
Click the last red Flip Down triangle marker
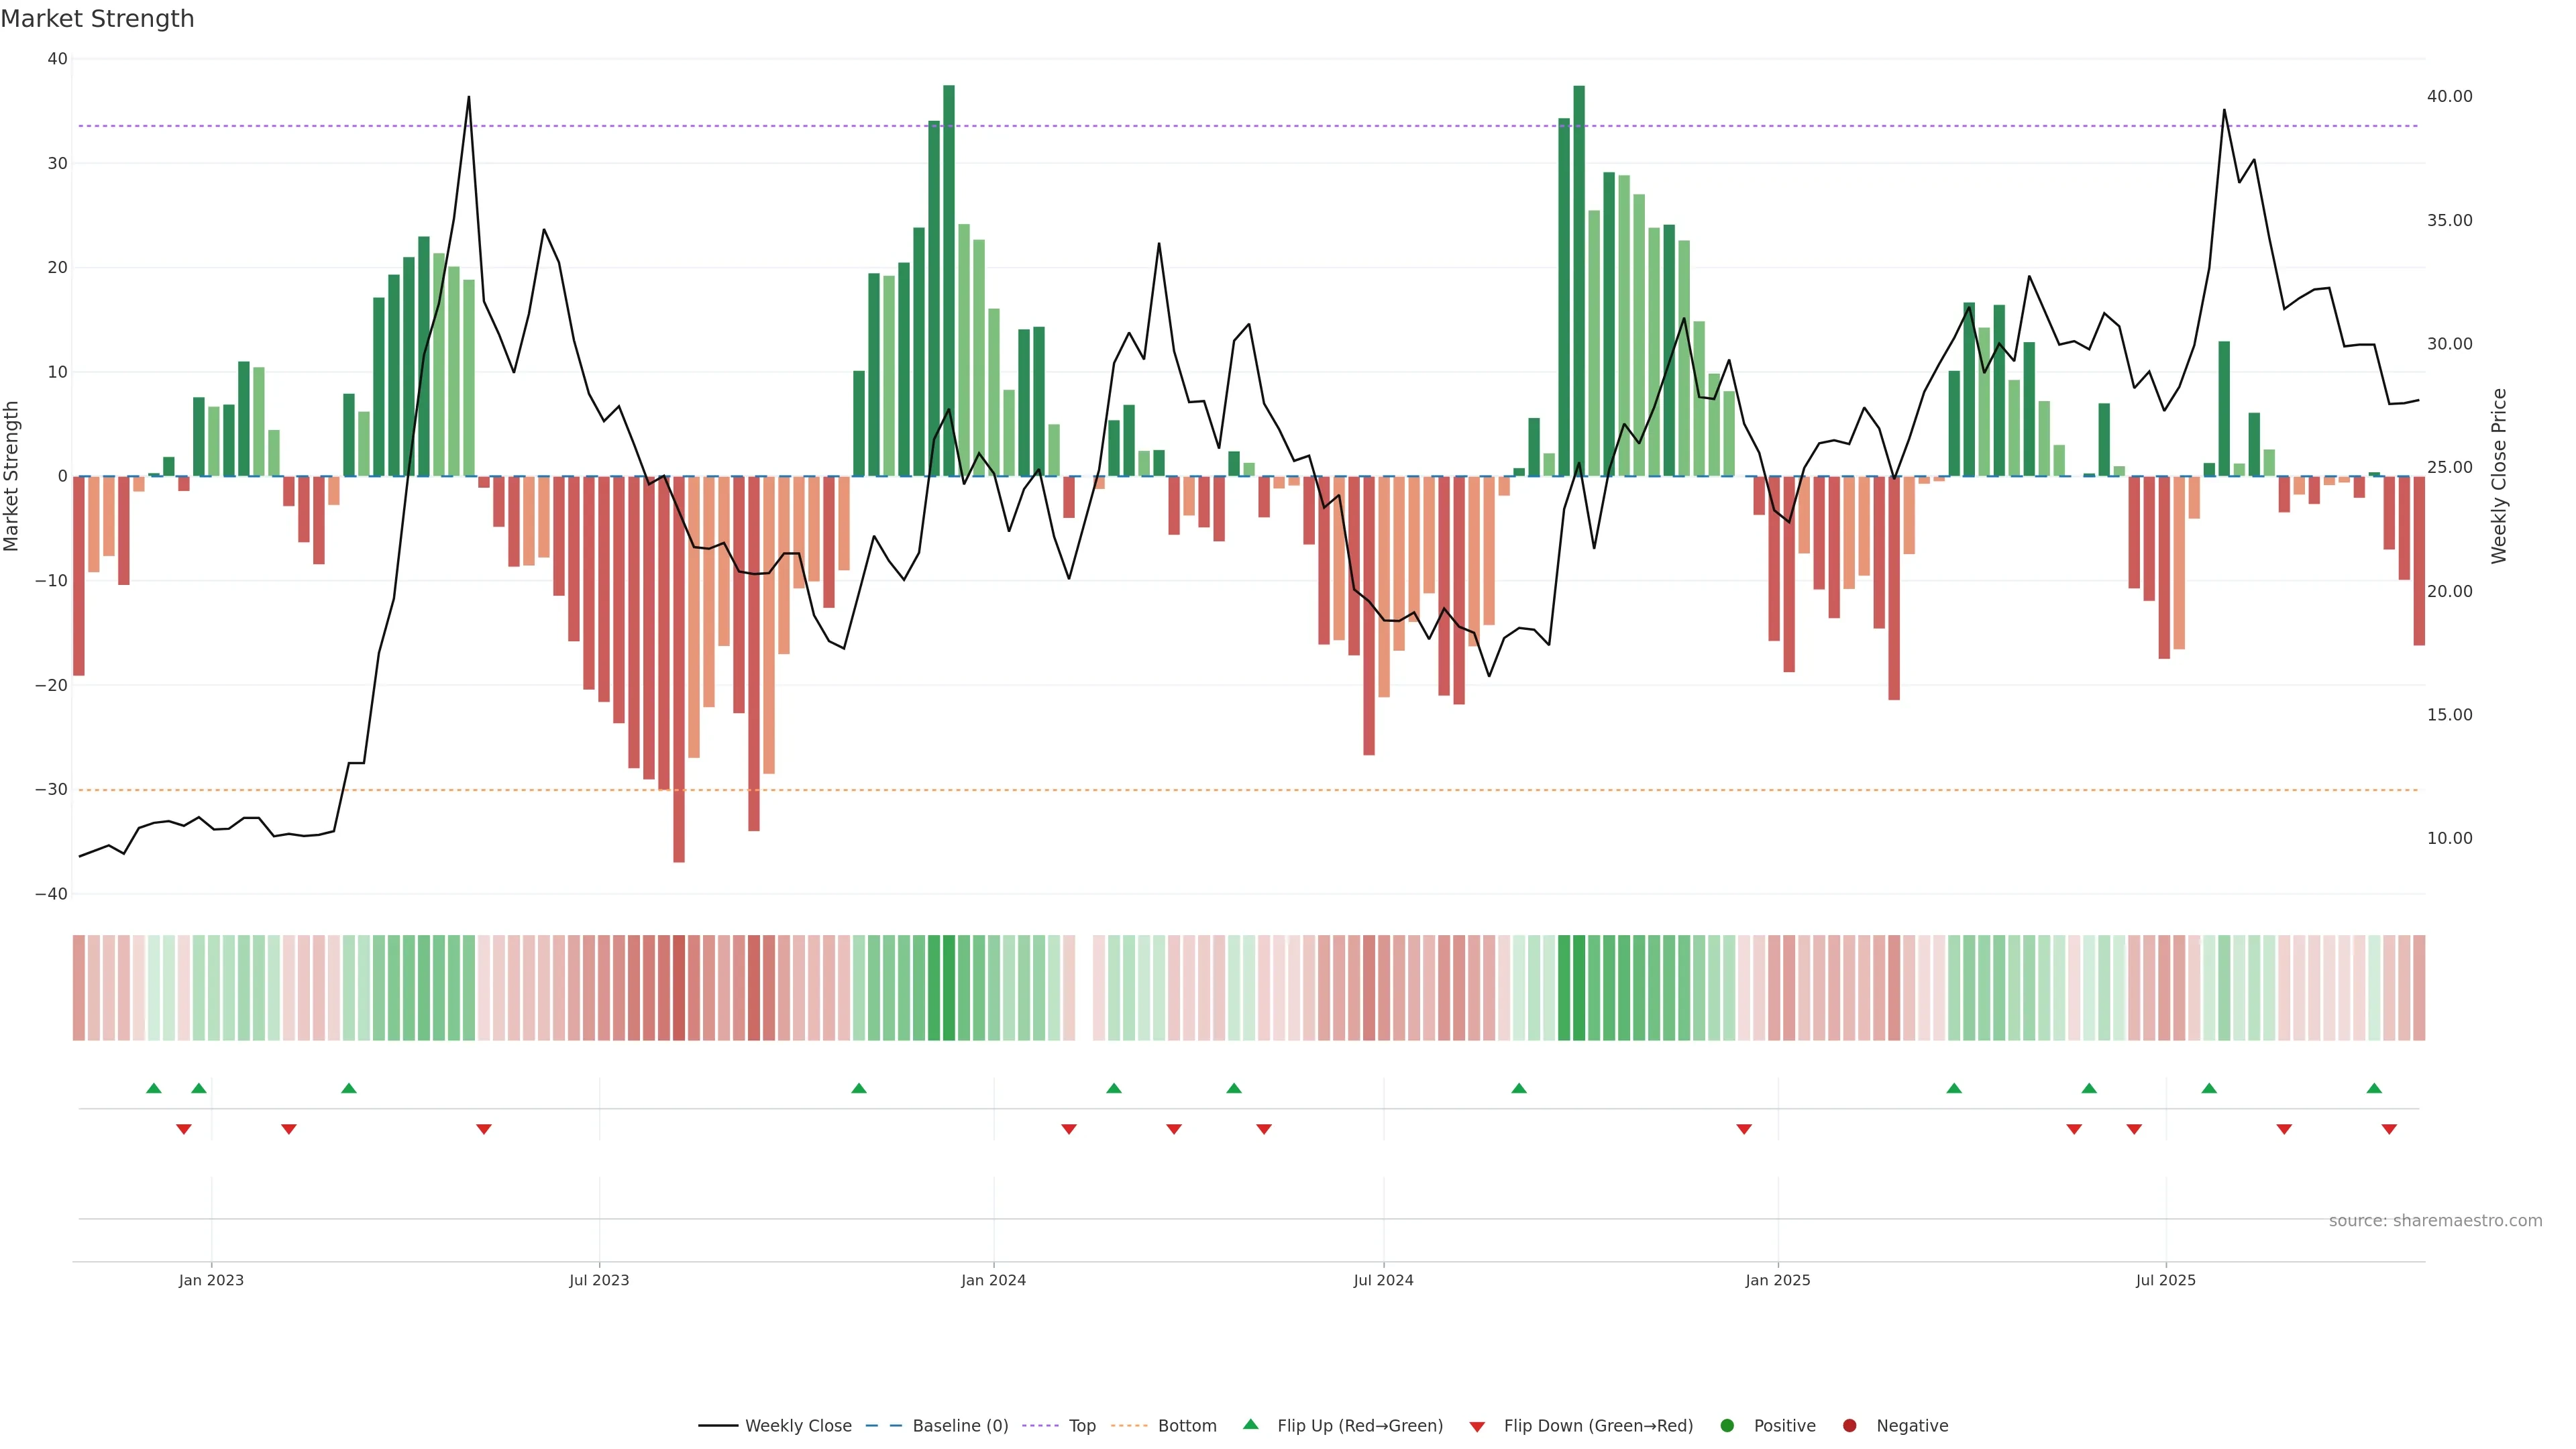[x=2389, y=1129]
